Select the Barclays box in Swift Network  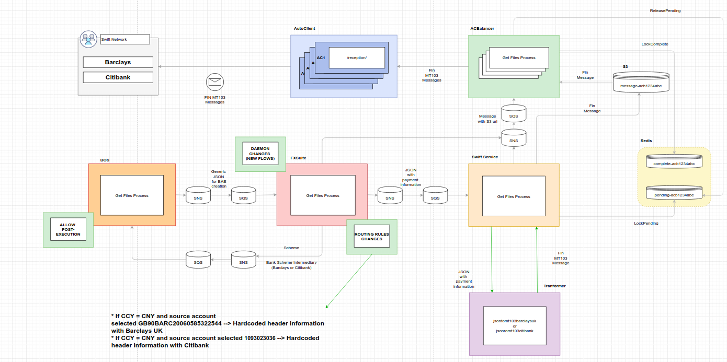[x=118, y=62]
